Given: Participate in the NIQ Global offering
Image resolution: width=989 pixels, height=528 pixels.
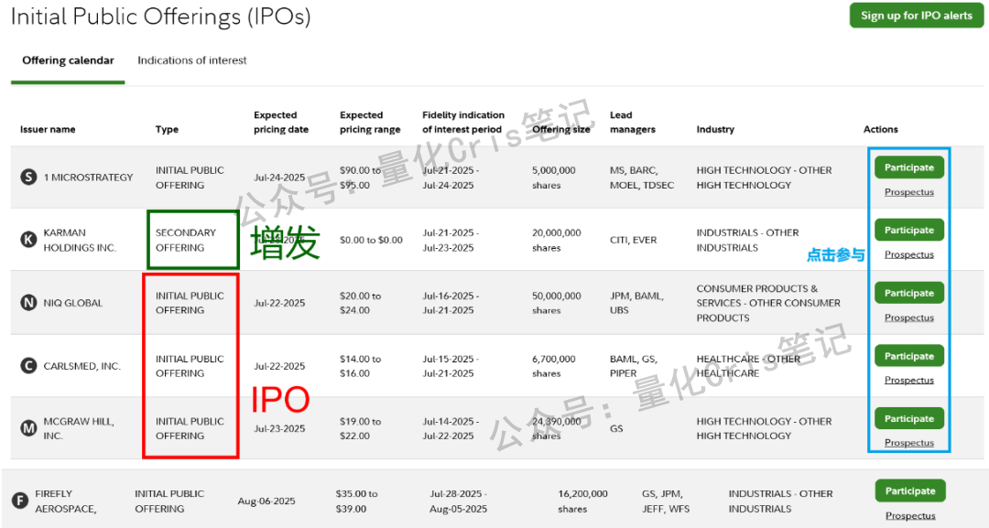Looking at the screenshot, I should [x=908, y=292].
